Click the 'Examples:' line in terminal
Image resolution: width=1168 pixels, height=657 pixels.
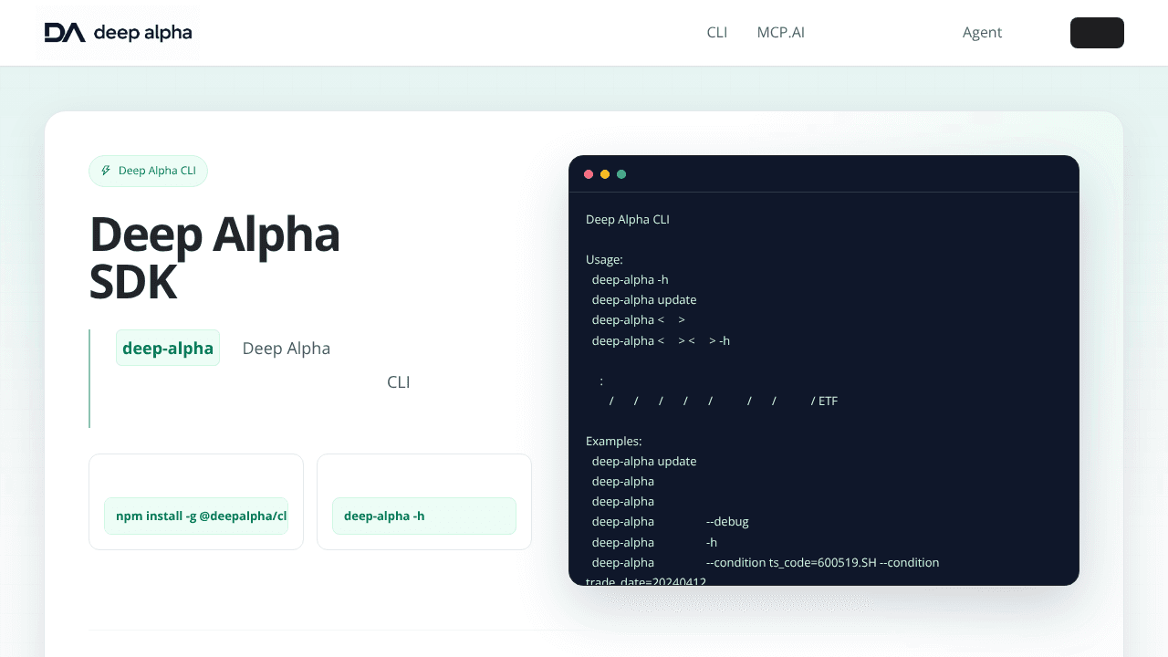coord(613,441)
